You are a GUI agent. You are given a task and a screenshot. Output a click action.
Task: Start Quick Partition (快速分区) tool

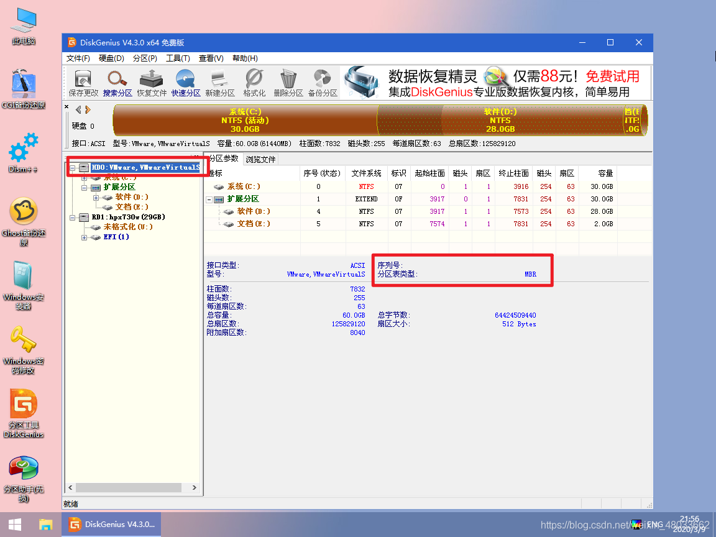coord(186,83)
